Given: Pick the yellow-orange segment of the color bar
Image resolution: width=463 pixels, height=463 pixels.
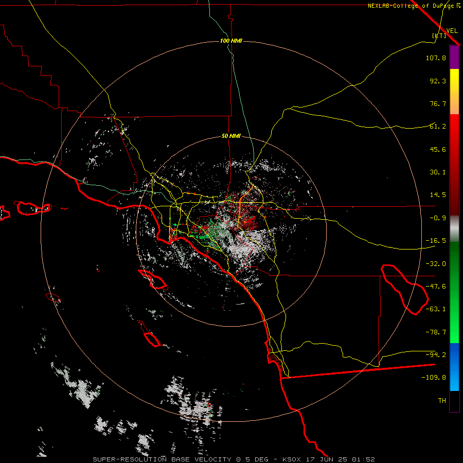Looking at the screenshot, I should 454,92.
